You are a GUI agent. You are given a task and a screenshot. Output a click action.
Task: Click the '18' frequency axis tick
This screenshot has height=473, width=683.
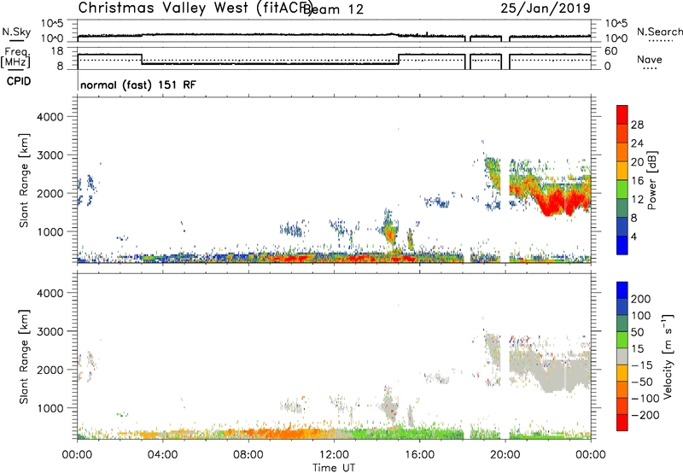click(x=56, y=51)
